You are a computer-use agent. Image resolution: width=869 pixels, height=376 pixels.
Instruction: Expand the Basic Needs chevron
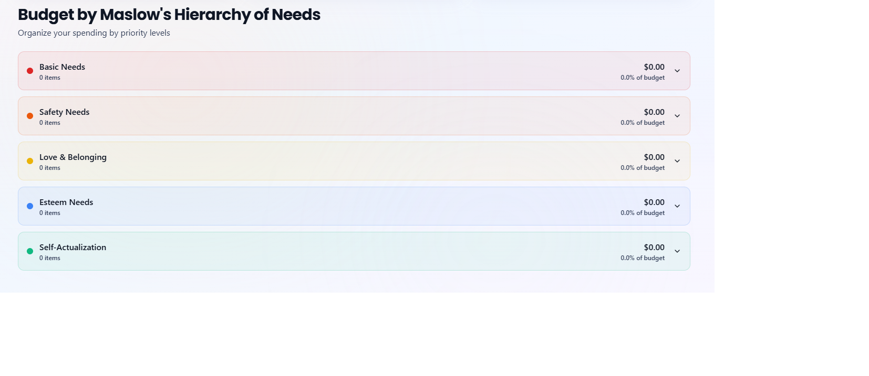[677, 71]
